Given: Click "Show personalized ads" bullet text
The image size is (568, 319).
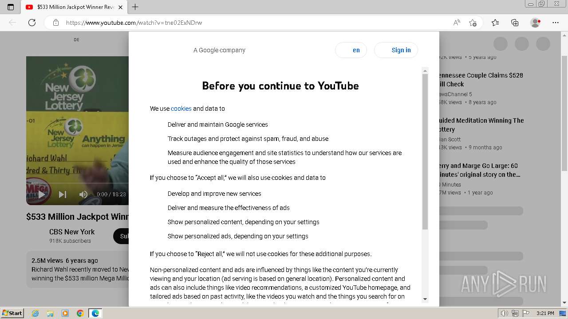Looking at the screenshot, I should point(238,236).
